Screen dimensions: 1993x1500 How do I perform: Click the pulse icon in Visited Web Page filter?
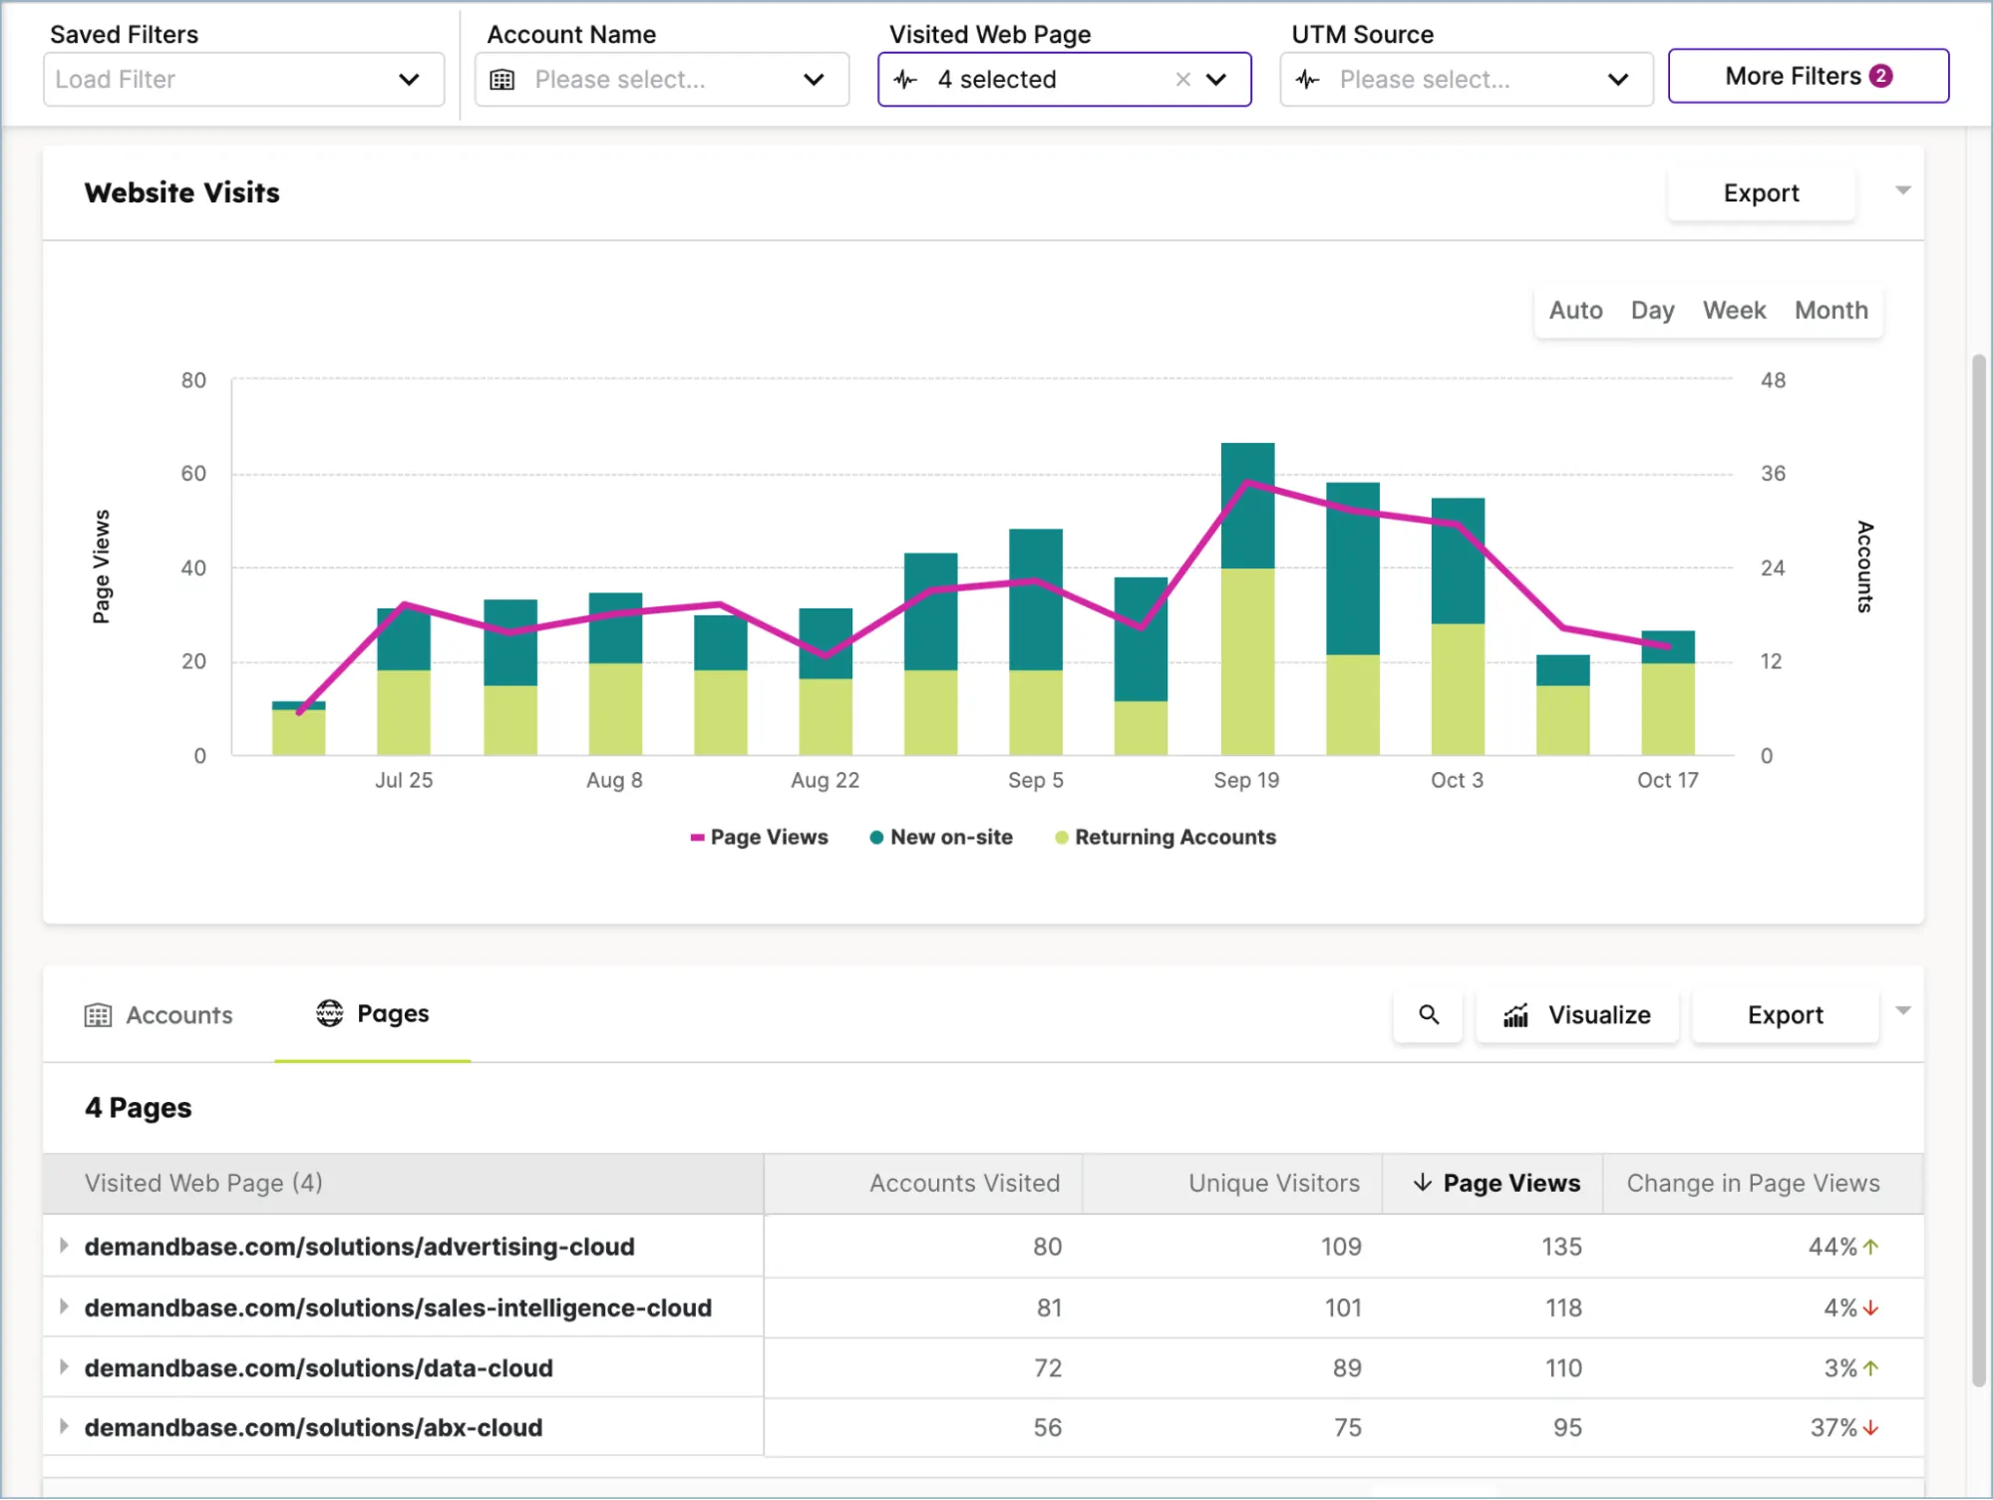pos(906,79)
